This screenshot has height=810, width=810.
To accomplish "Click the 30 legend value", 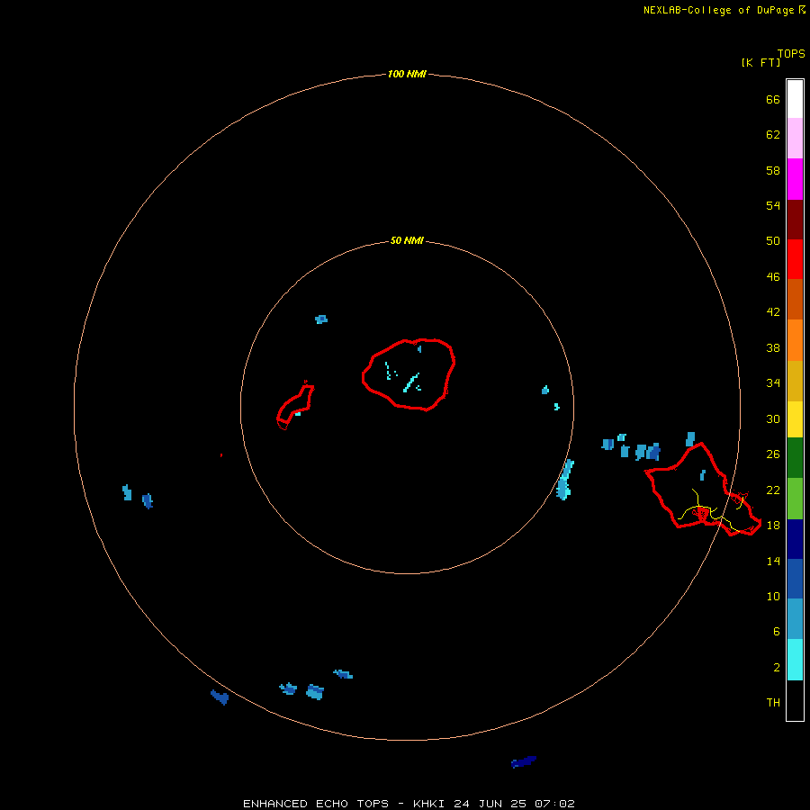I will tap(773, 418).
